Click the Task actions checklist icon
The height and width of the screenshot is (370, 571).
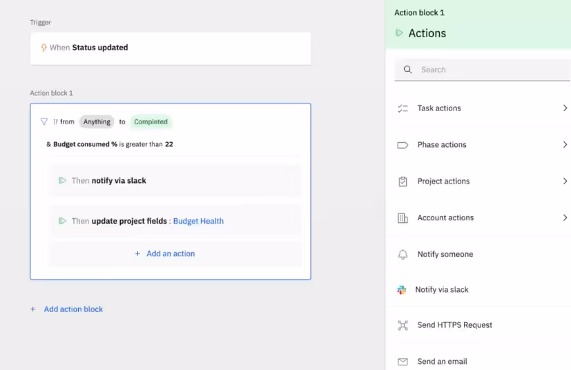click(x=403, y=108)
